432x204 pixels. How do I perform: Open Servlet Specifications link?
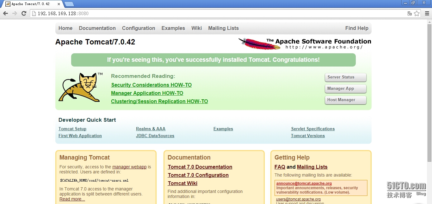(313, 129)
